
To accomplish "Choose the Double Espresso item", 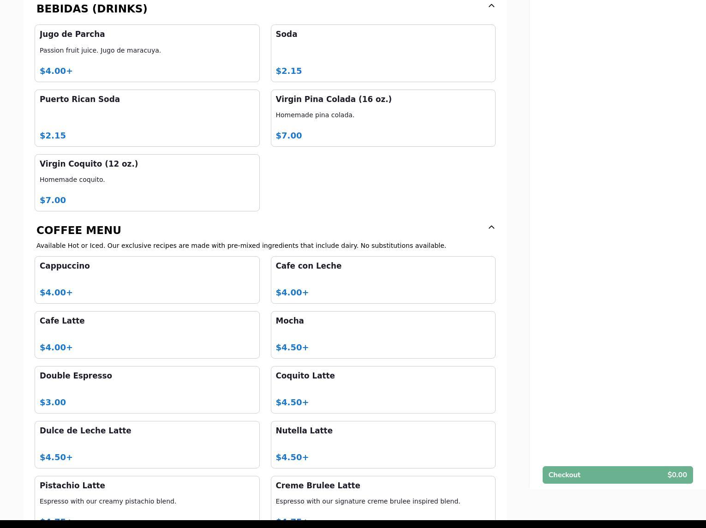I will [147, 390].
